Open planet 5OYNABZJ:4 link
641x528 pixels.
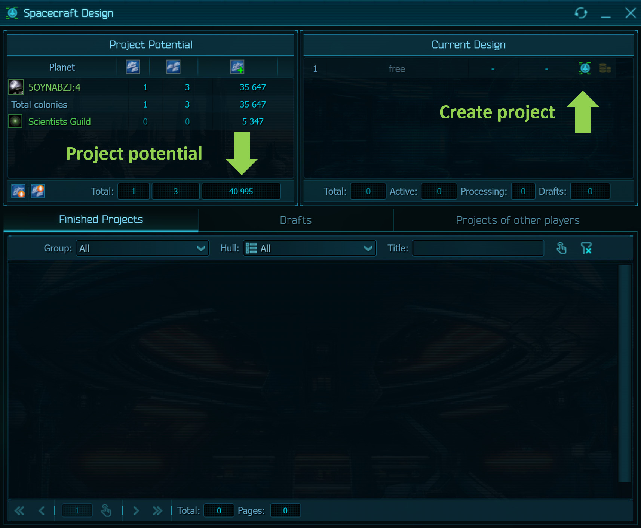(x=55, y=87)
